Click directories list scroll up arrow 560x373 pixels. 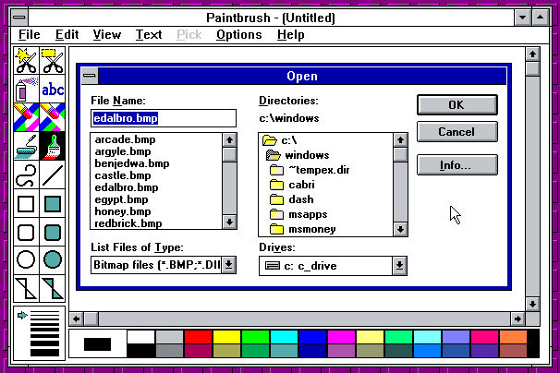400,140
